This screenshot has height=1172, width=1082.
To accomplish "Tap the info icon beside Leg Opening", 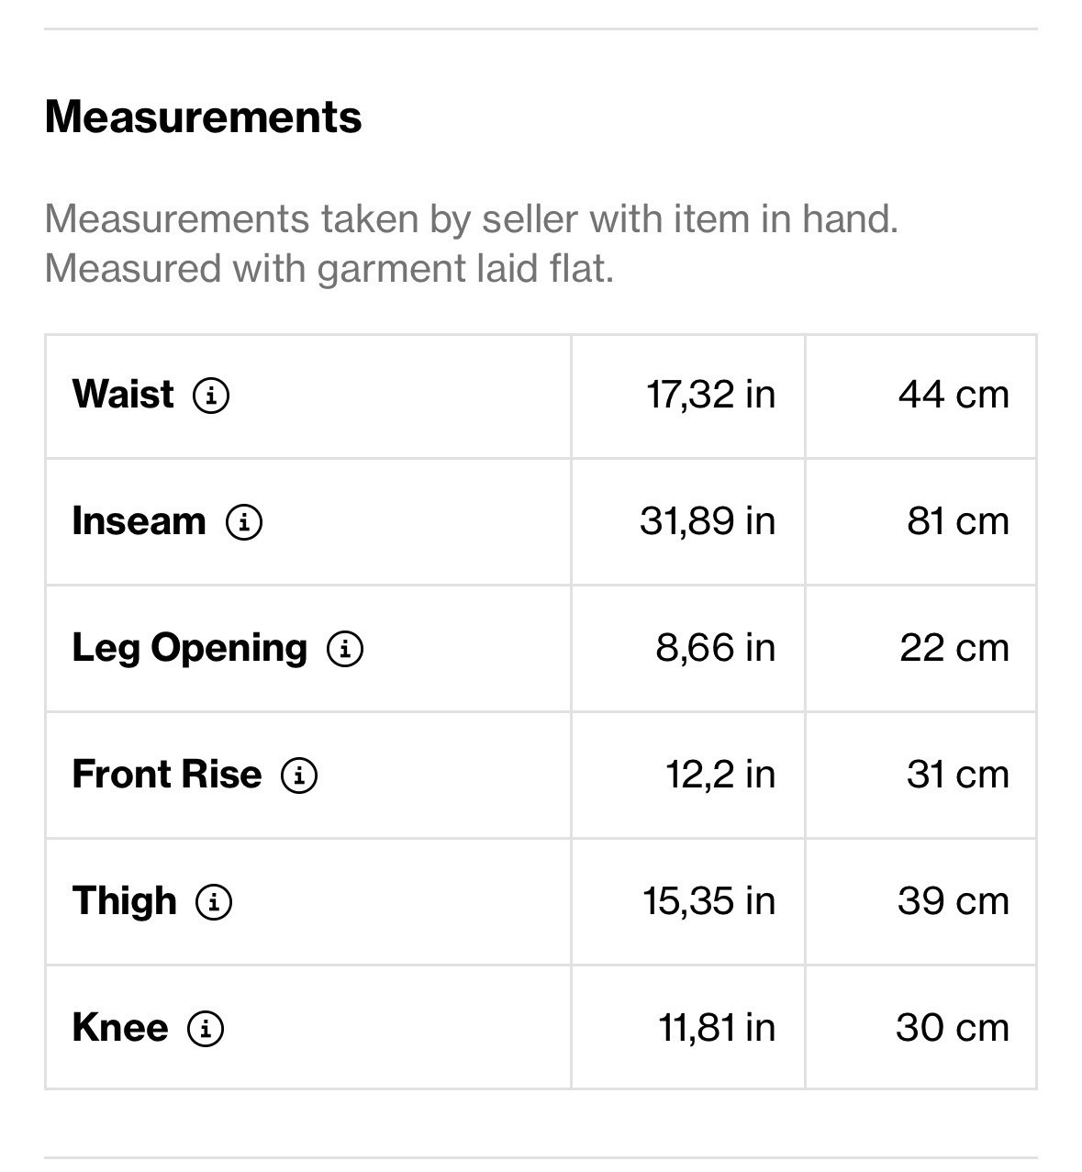I will (345, 649).
